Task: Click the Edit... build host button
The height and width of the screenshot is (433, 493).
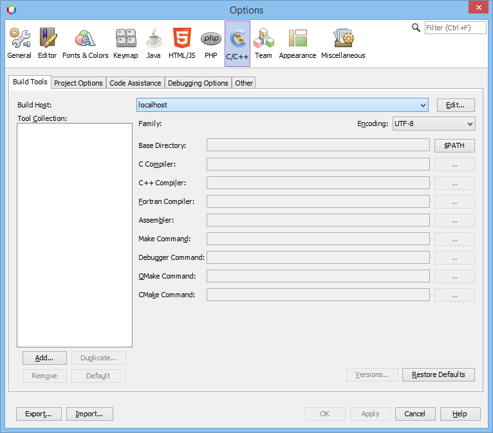Action: (x=456, y=105)
